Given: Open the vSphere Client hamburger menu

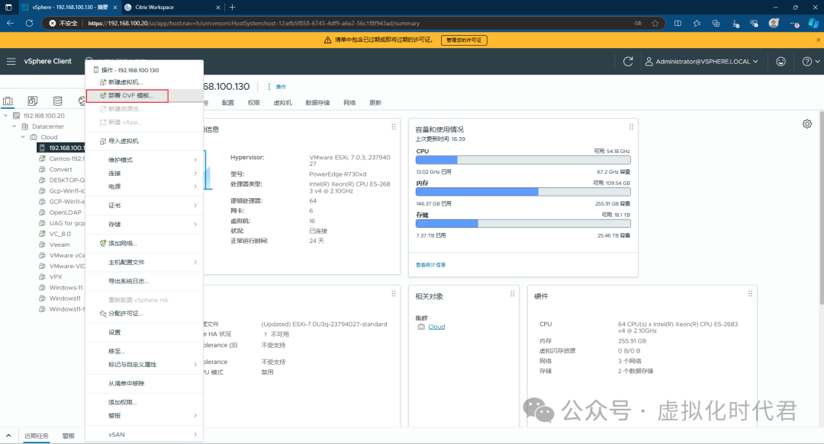Looking at the screenshot, I should [x=11, y=62].
